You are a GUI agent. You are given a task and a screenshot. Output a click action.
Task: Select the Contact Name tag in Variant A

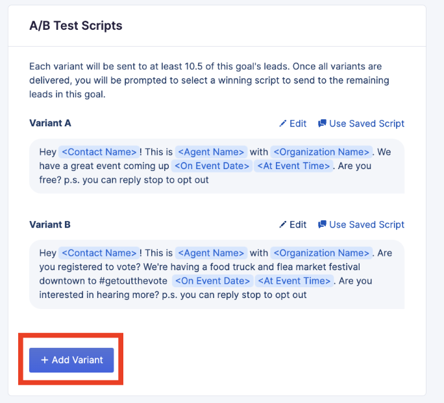[x=99, y=152]
